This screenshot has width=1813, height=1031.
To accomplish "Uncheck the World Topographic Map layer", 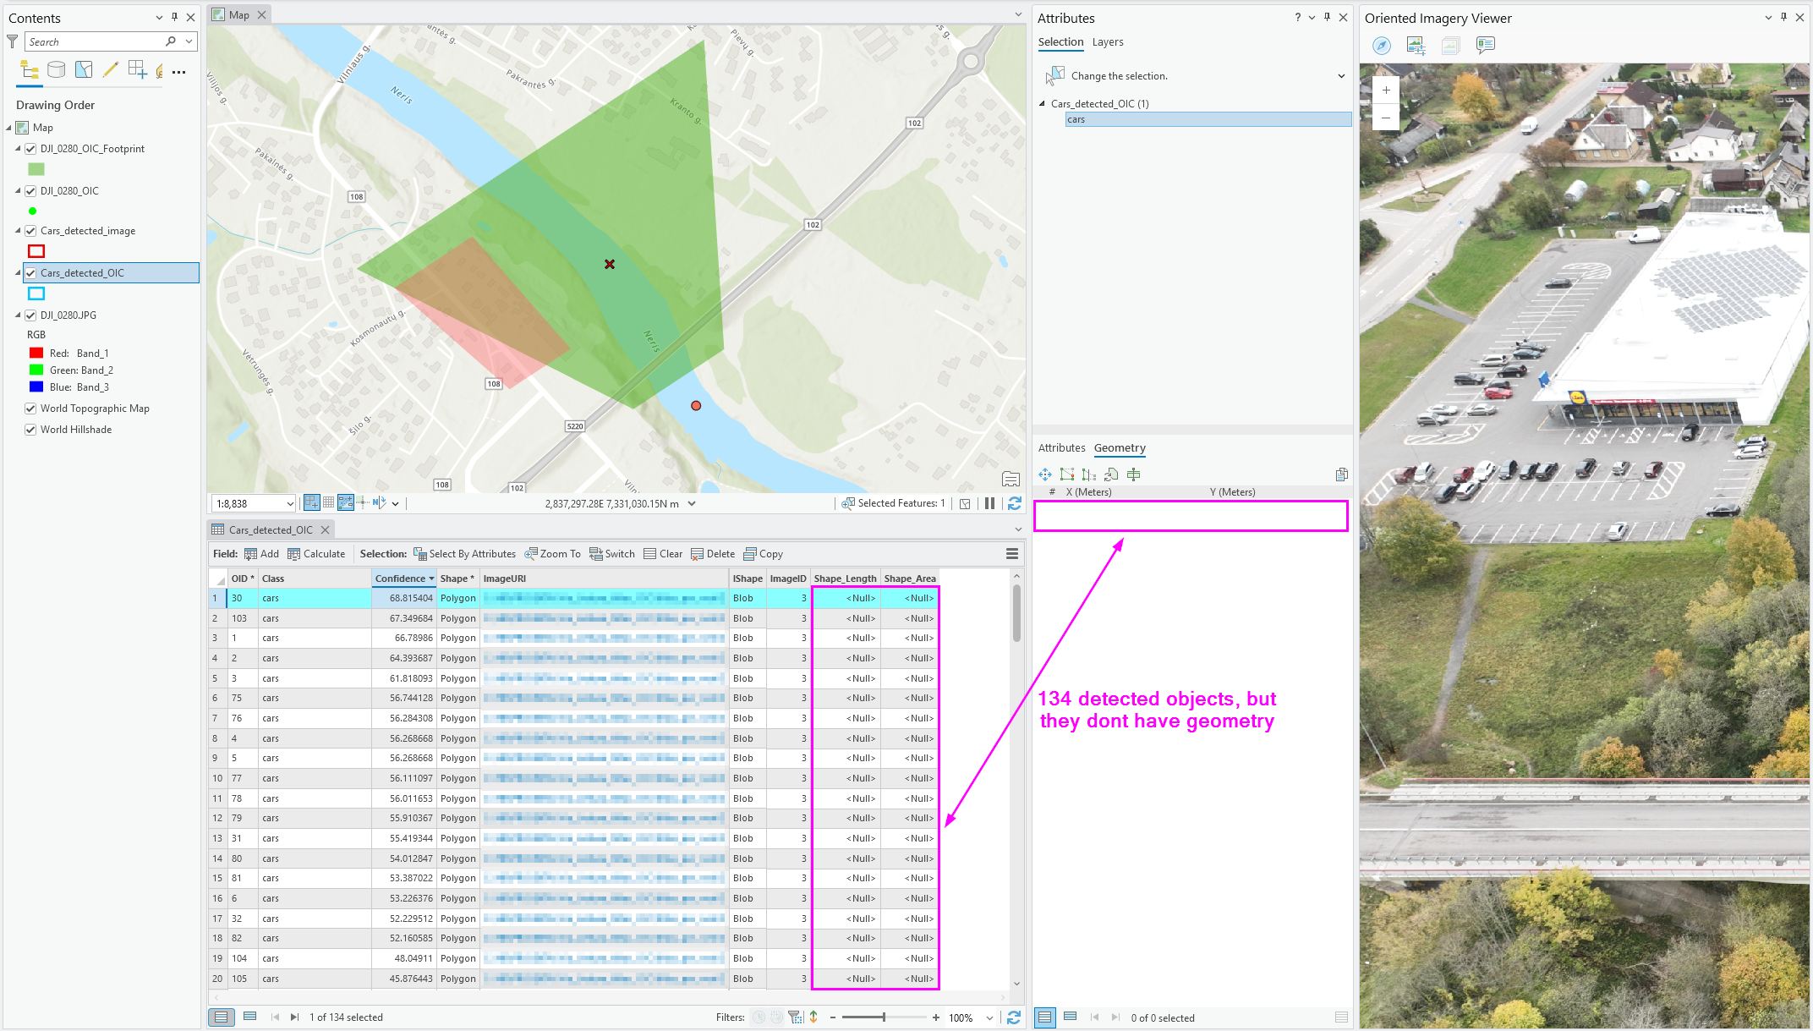I will 31,409.
